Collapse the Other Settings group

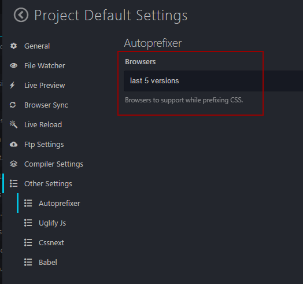pos(48,184)
